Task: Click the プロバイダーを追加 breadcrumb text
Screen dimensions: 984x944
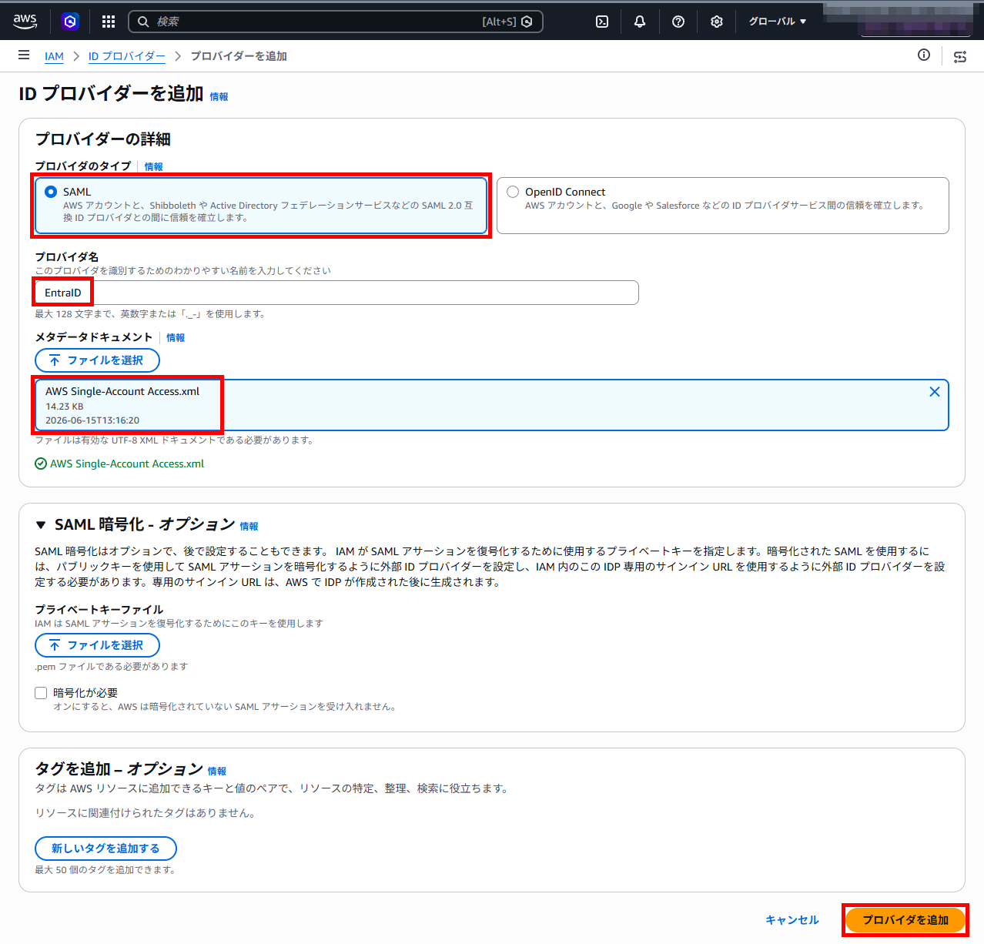Action: coord(239,56)
